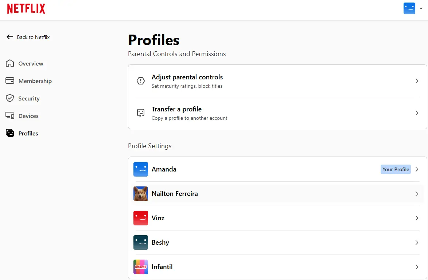
Task: Select the Membership card icon
Action: click(x=10, y=81)
